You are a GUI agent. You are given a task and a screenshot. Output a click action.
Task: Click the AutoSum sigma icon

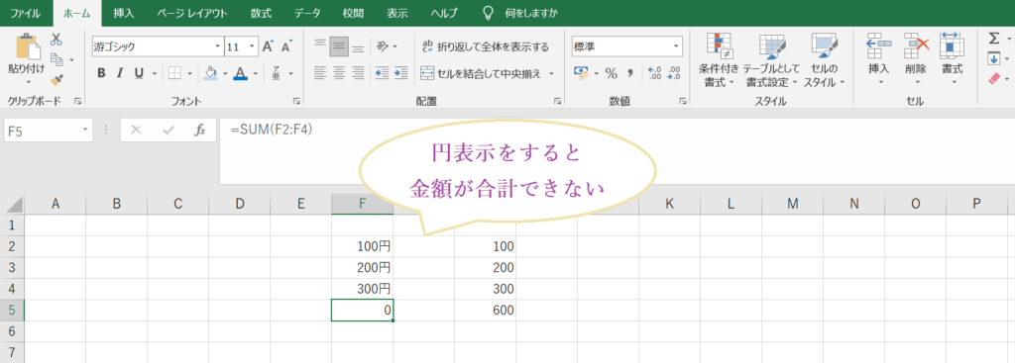993,39
